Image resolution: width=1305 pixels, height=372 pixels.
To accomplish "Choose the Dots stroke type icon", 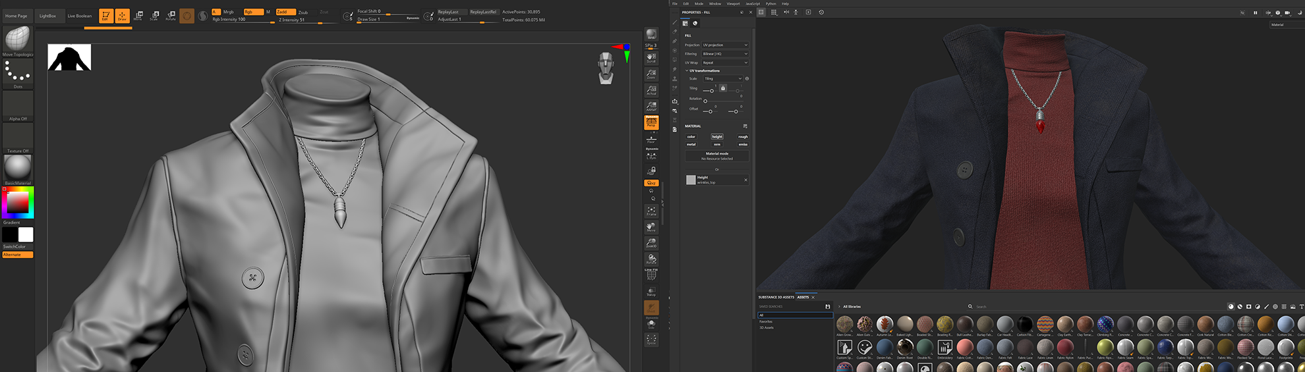I will pyautogui.click(x=18, y=71).
